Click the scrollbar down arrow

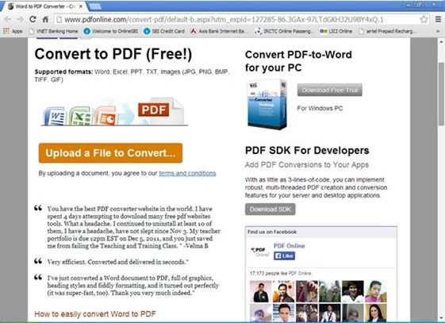[441, 318]
